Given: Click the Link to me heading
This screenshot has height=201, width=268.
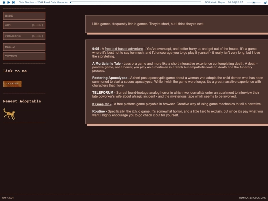Looking at the screenshot, I should click(x=15, y=71).
